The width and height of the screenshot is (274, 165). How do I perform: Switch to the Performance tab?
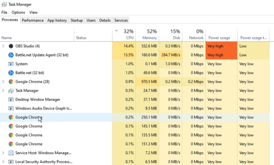pyautogui.click(x=33, y=20)
